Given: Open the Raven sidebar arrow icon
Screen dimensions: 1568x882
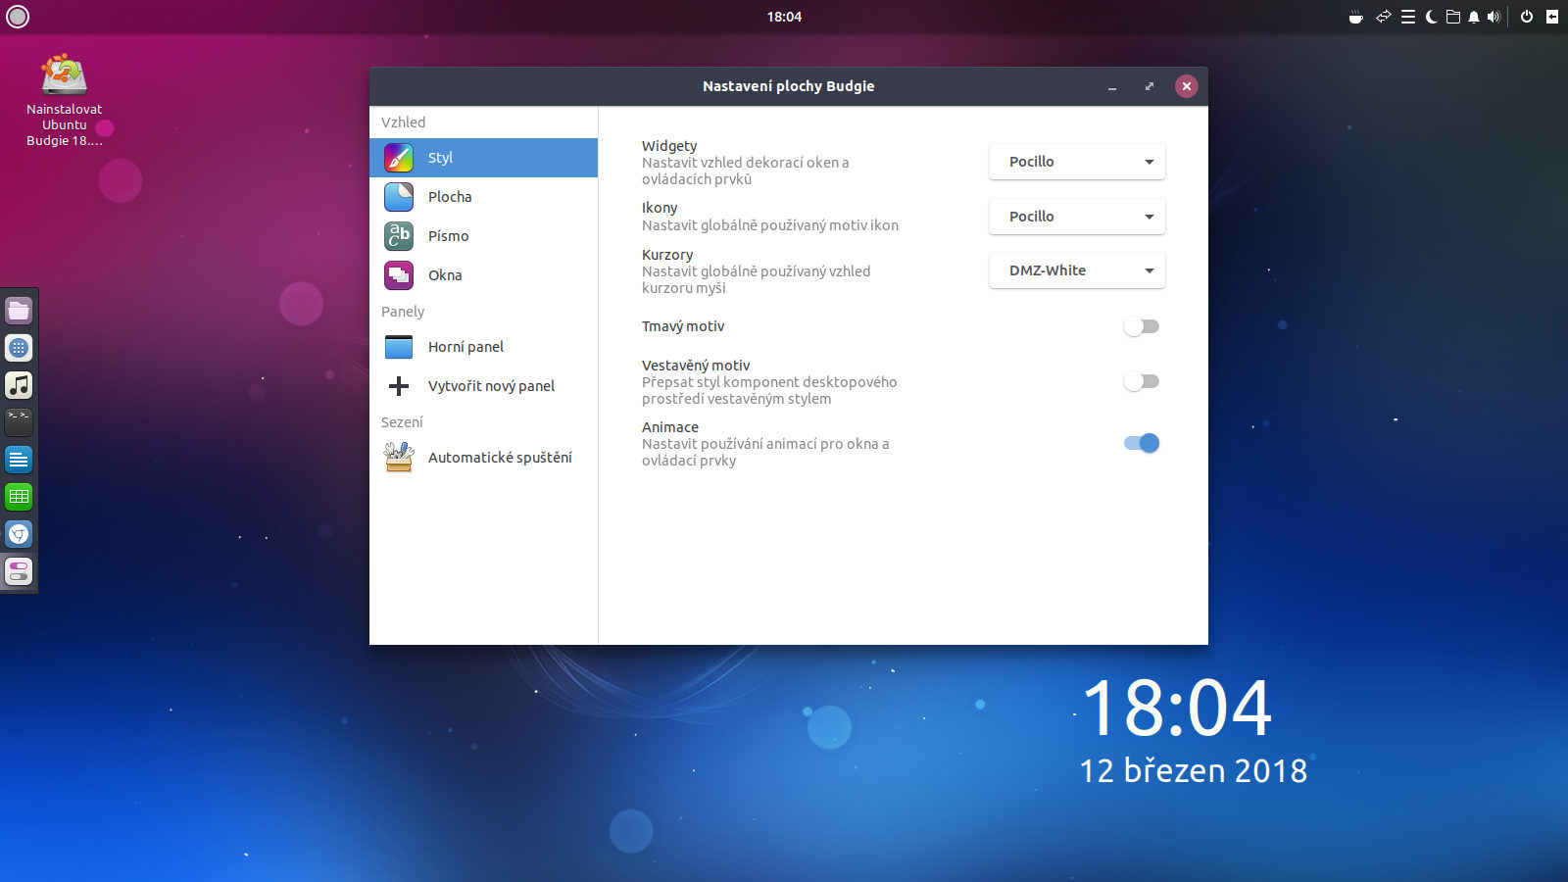Looking at the screenshot, I should 1552,17.
